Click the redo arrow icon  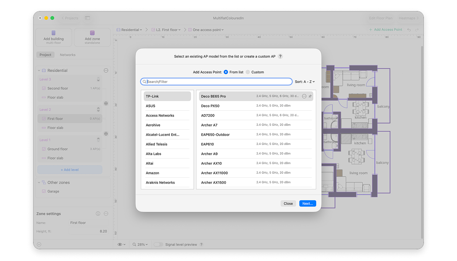point(417,30)
